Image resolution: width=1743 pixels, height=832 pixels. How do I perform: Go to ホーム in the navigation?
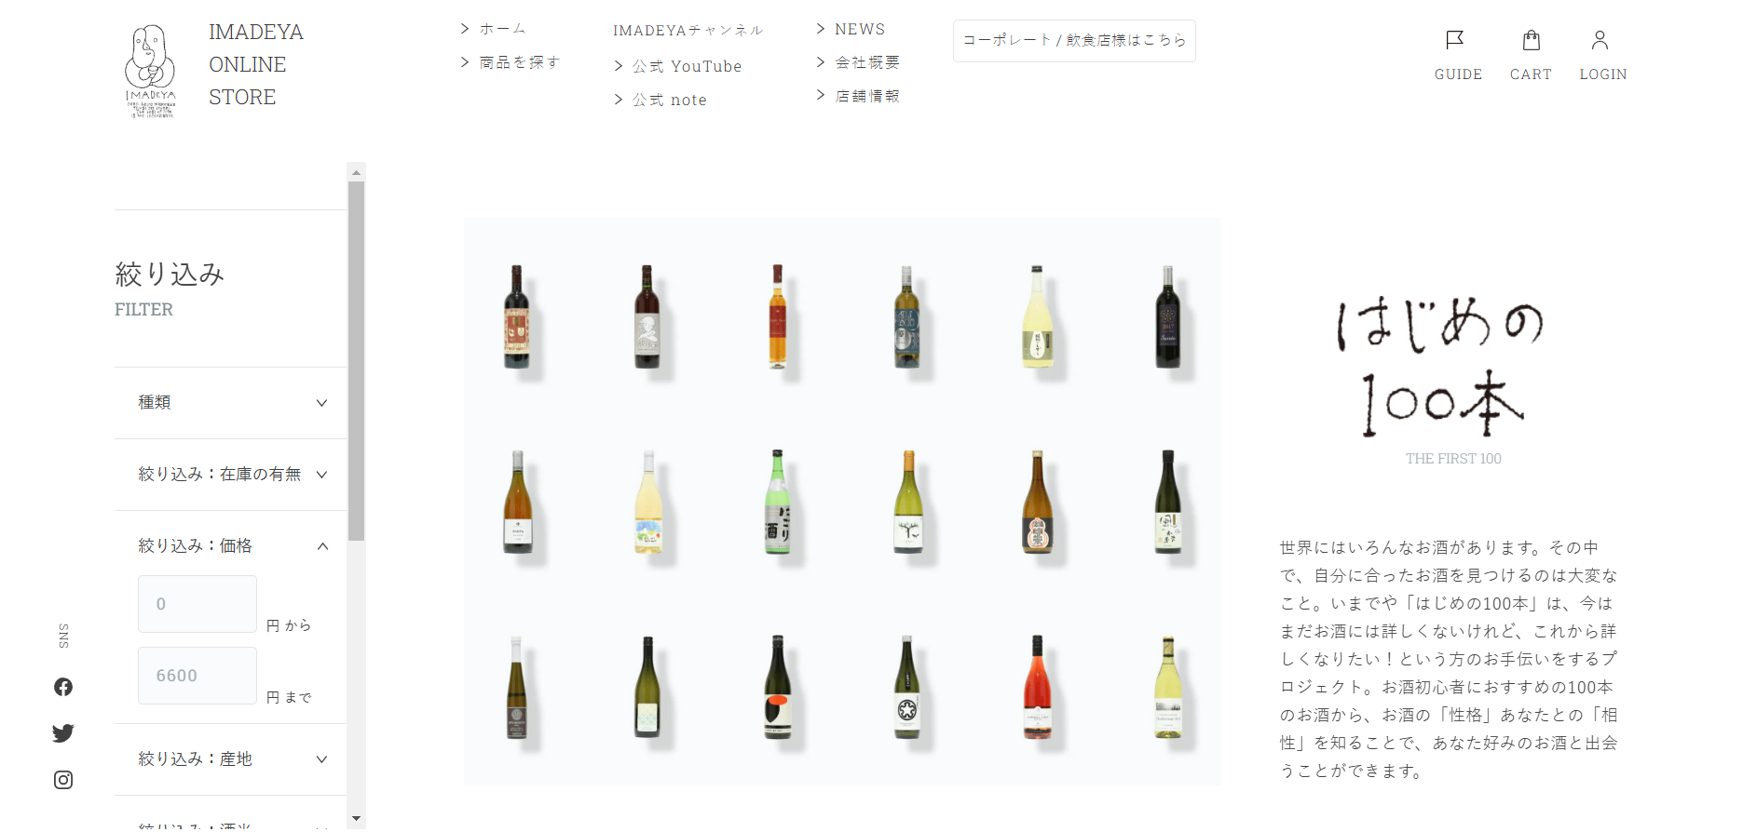[502, 29]
